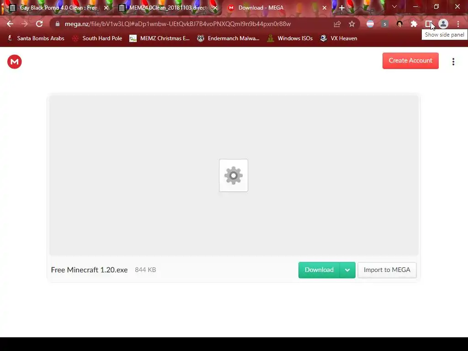This screenshot has height=351, width=468.
Task: Open the striped flag extension icon
Action: (370, 24)
